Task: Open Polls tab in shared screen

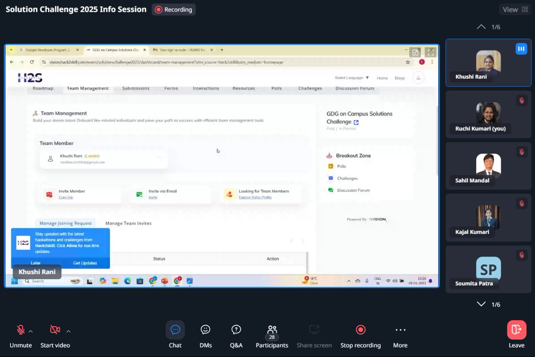Action: pyautogui.click(x=276, y=88)
